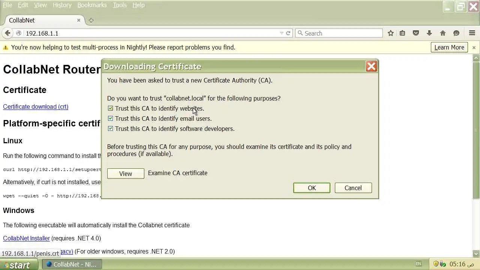Click the Examine CA certificate label
The height and width of the screenshot is (270, 480).
pos(178,173)
